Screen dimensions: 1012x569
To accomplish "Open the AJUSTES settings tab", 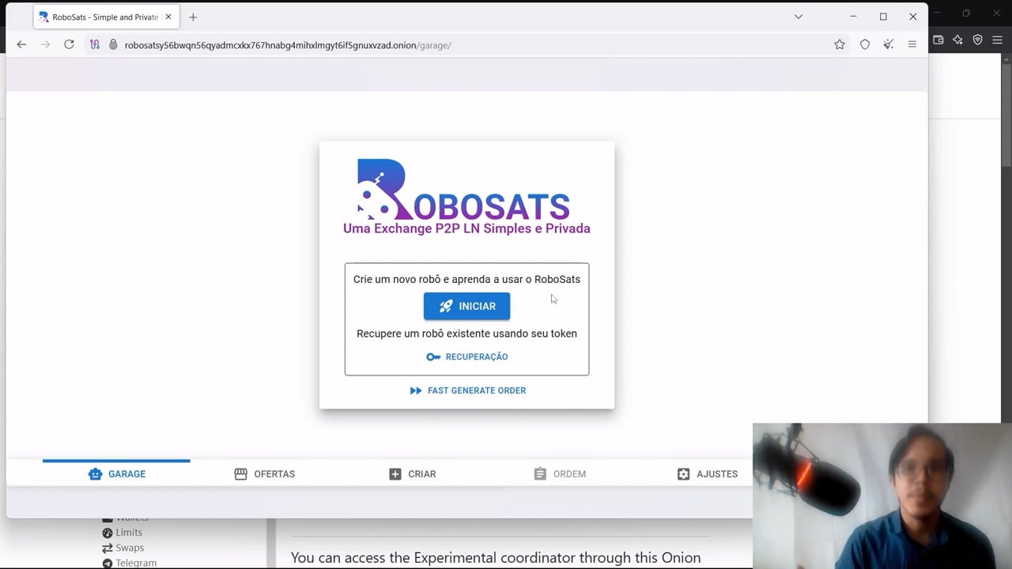I will pos(707,474).
